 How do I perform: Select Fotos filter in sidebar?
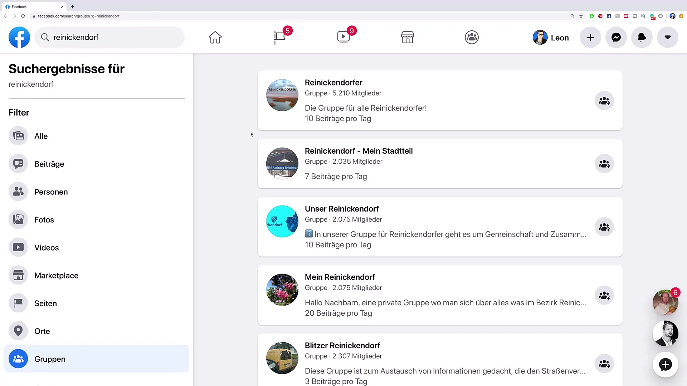click(x=44, y=220)
